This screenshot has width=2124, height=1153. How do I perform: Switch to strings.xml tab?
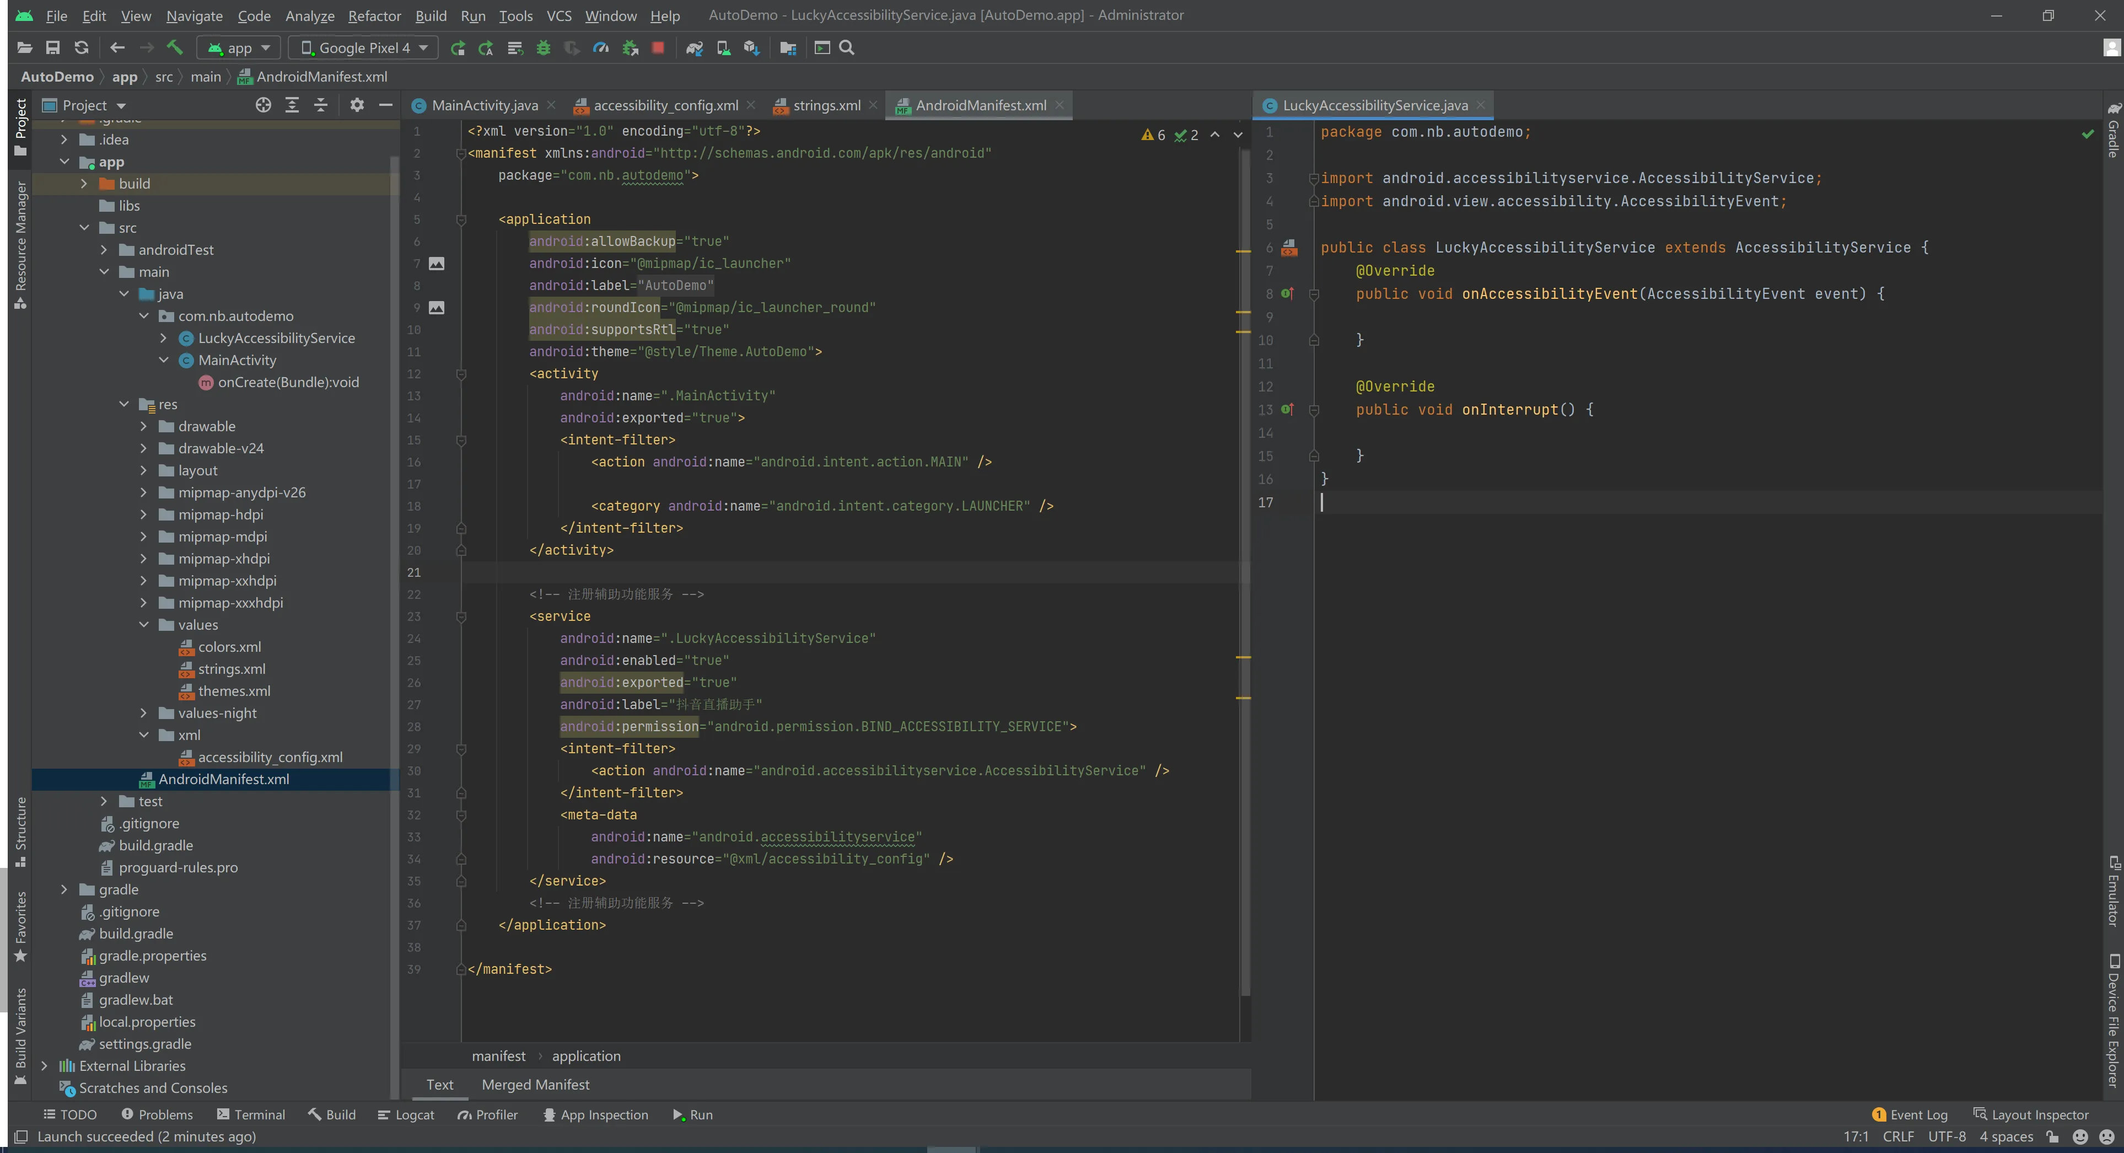point(826,105)
